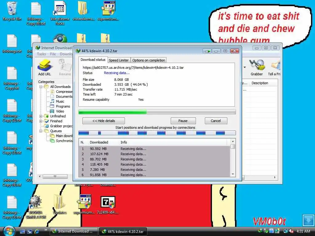315x236 pixels.
Task: Open the Updates folder on desktop
Action: pyautogui.click(x=60, y=204)
